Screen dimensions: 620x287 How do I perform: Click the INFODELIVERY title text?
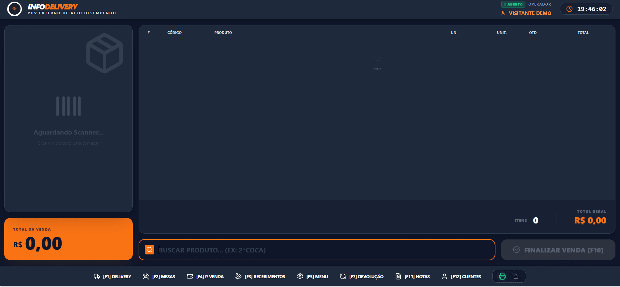pos(53,7)
